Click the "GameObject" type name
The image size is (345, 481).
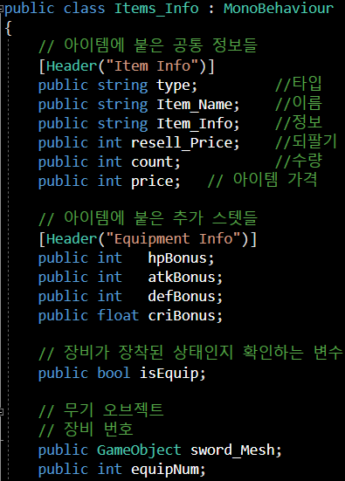tap(139, 450)
